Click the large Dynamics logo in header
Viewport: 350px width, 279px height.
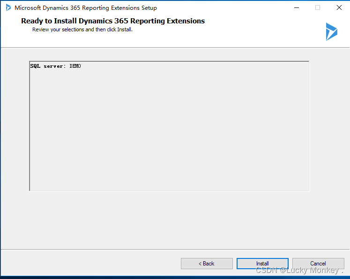pos(331,32)
